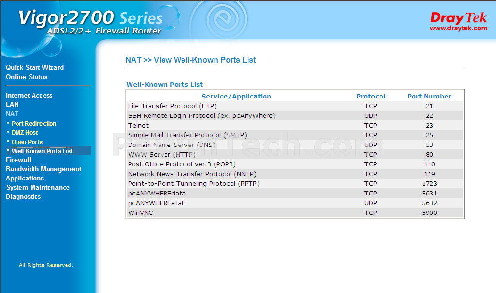Open the DMZ Host page
The width and height of the screenshot is (496, 293).
(25, 133)
